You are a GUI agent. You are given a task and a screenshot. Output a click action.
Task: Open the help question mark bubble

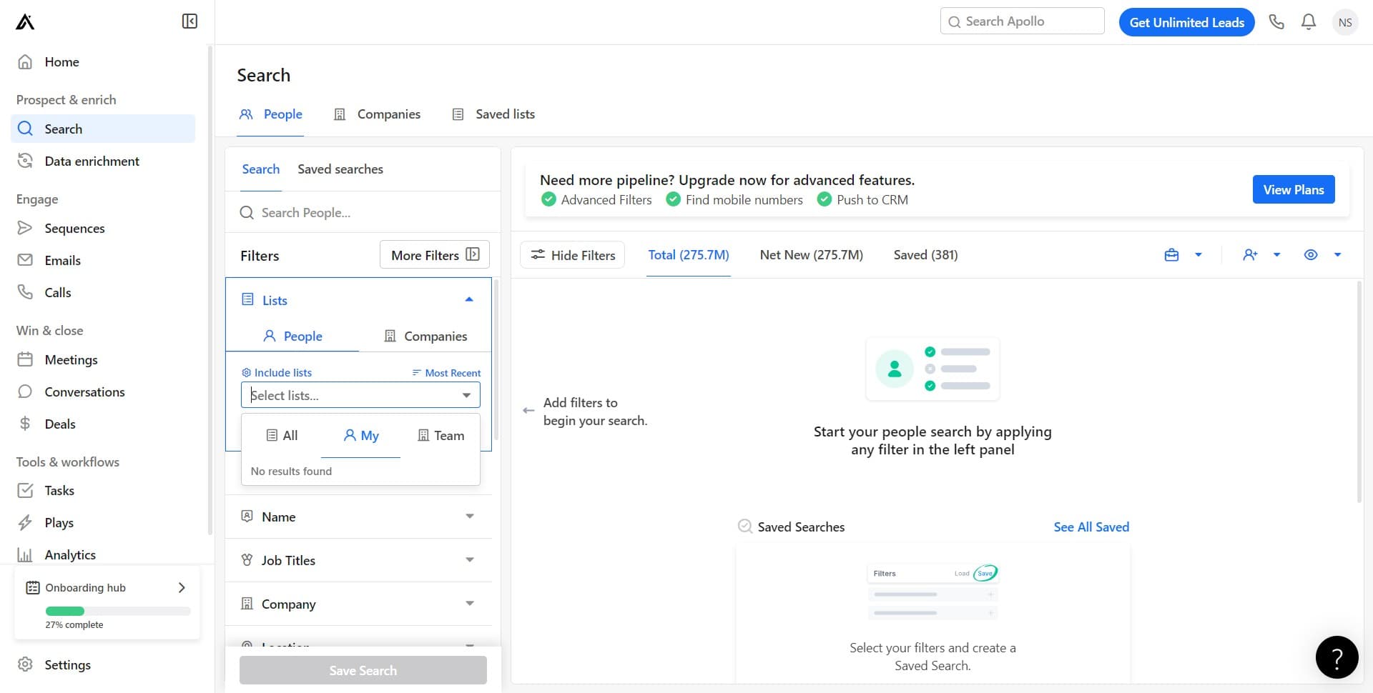point(1336,657)
